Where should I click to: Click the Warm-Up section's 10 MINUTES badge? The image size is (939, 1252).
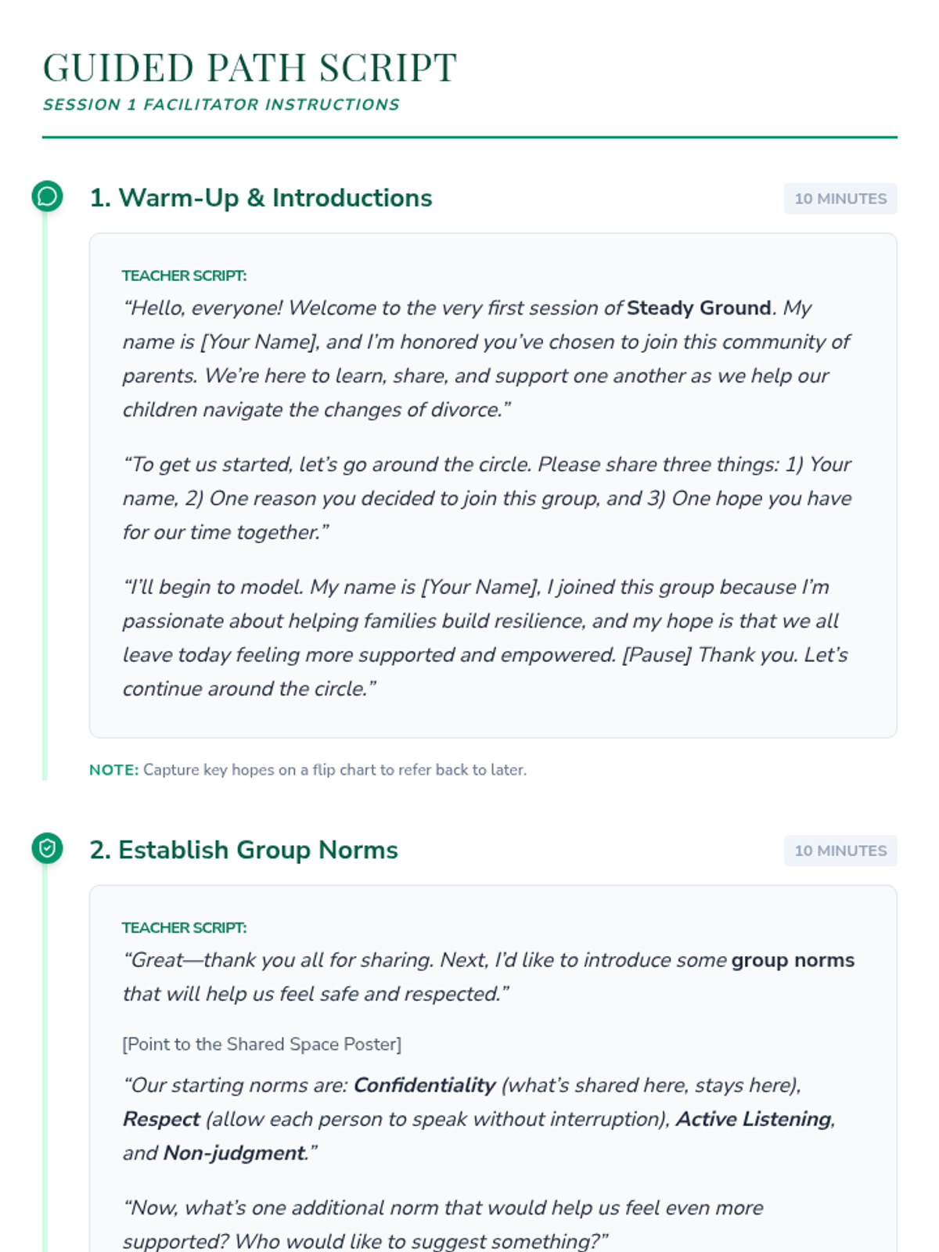pyautogui.click(x=840, y=199)
